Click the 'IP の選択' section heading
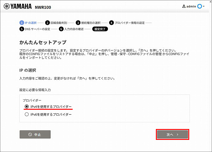Screen dimensions: 212x152 (28, 70)
